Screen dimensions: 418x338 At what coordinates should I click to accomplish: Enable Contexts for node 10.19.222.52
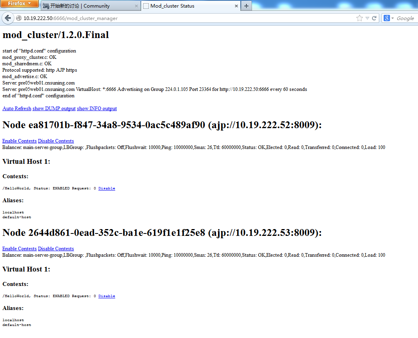(x=20, y=141)
